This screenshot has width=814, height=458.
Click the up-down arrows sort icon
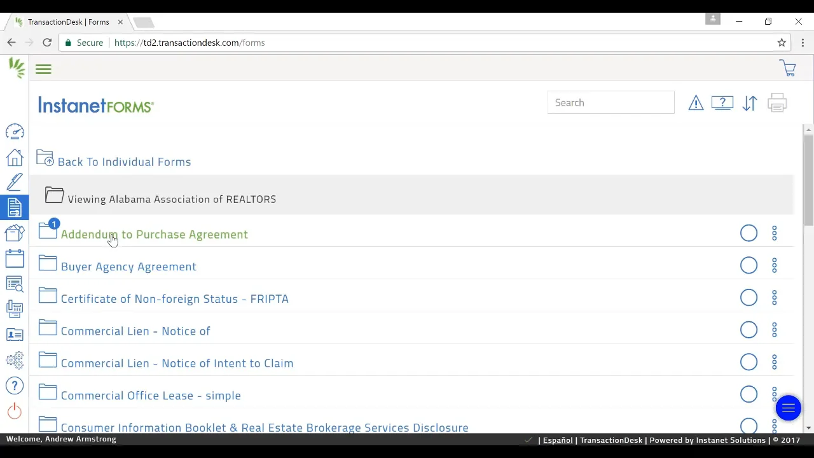(x=750, y=103)
